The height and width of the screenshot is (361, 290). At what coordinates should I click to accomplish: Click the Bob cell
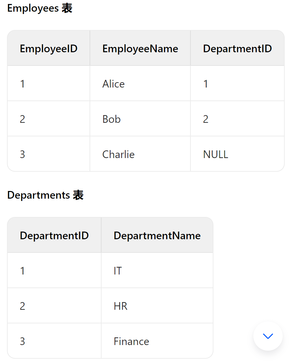click(x=140, y=119)
